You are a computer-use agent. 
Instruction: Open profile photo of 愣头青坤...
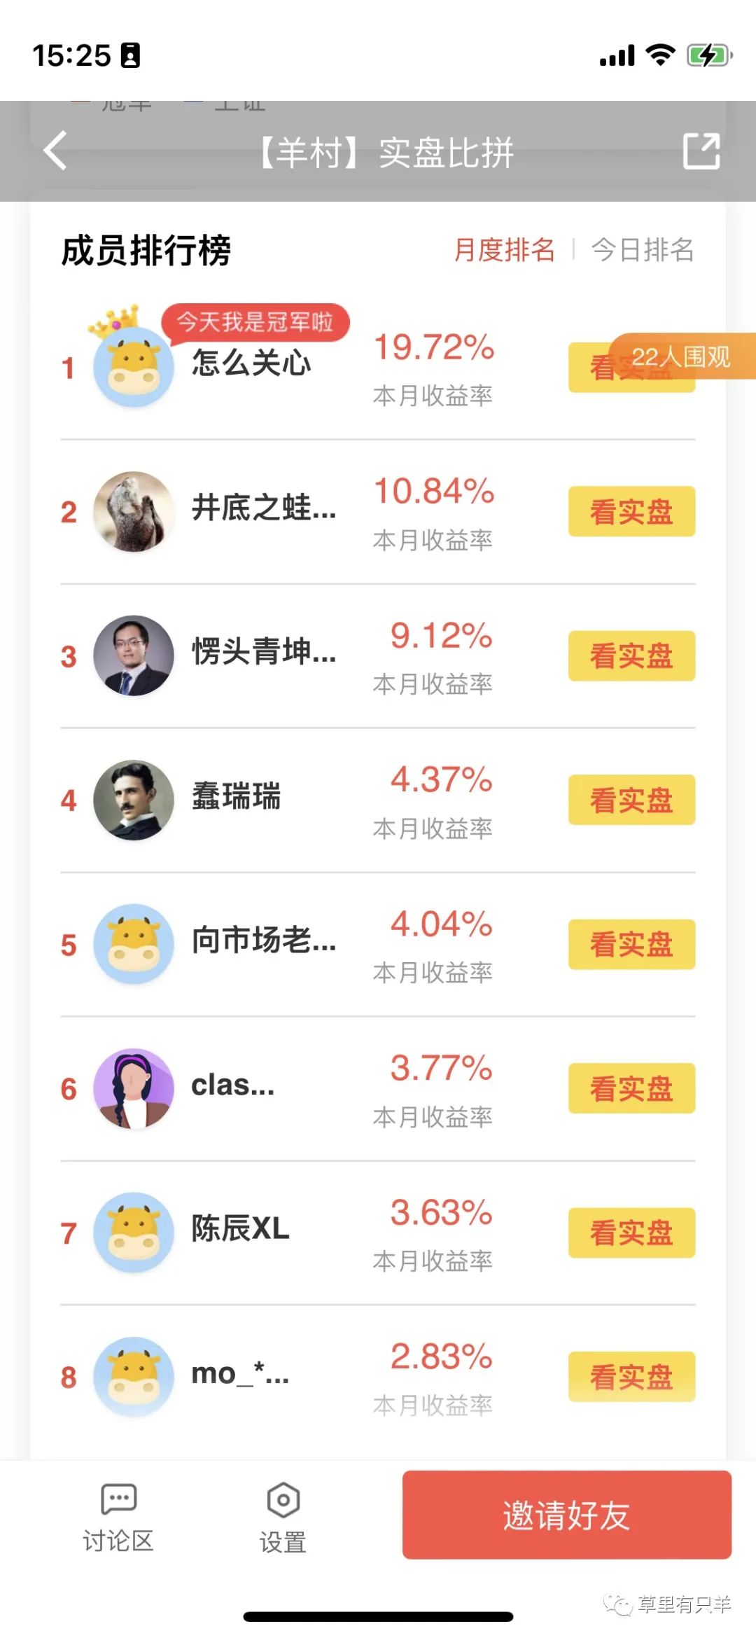[133, 655]
